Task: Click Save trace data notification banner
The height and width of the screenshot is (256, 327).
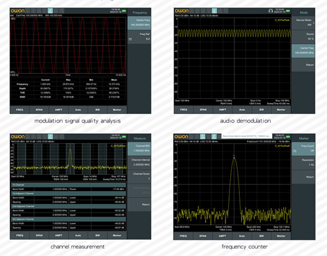Action: tap(247, 136)
